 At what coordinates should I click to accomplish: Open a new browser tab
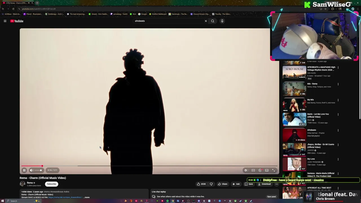(37, 3)
